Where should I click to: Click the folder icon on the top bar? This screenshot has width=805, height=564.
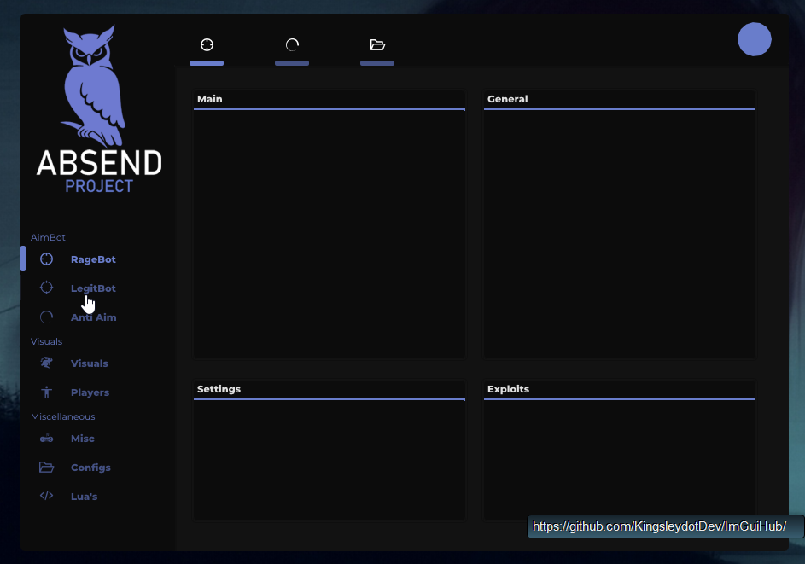(x=377, y=44)
